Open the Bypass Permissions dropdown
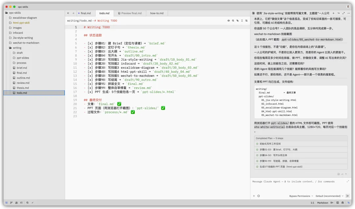The width and height of the screenshot is (355, 209). coord(301,196)
